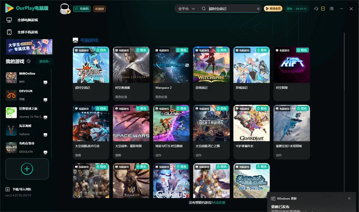
Task: Select 神州Online in my games
Action: [27, 78]
